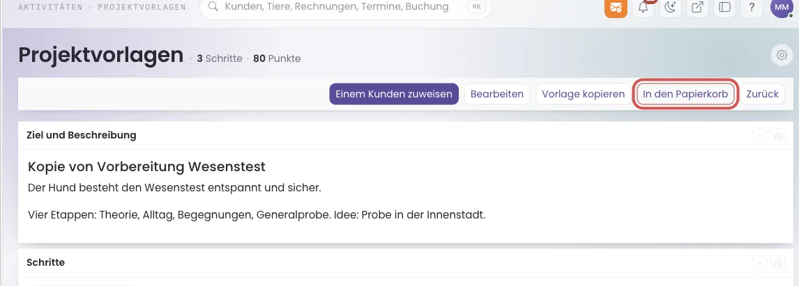Screen dimensions: 799x286
Task: Click the Schritte section header
Action: pos(45,262)
